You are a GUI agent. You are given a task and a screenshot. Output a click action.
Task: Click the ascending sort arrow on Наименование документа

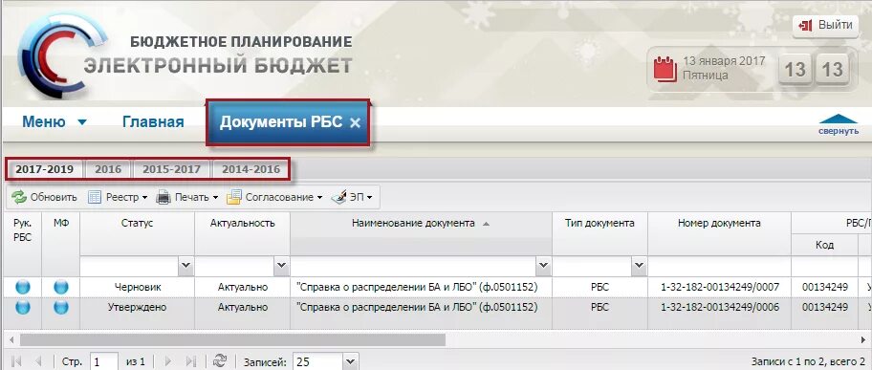(x=486, y=224)
